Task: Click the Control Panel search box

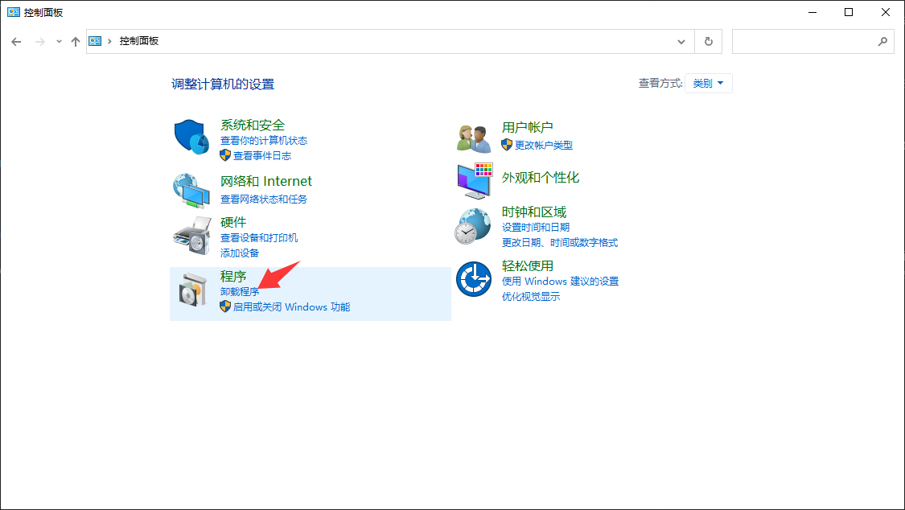Action: [x=804, y=41]
